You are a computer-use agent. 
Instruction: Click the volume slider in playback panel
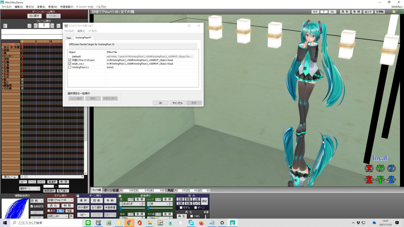pos(206,216)
